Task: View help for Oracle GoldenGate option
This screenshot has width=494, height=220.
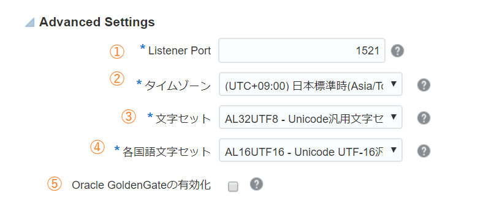Action: tap(256, 184)
